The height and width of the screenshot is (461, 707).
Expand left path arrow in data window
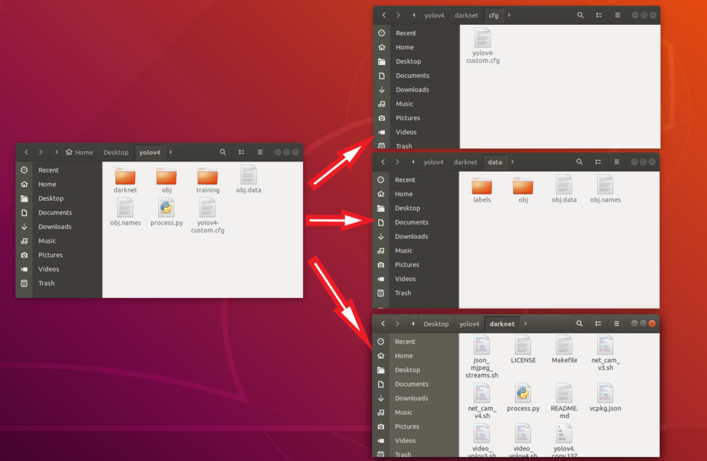point(413,162)
